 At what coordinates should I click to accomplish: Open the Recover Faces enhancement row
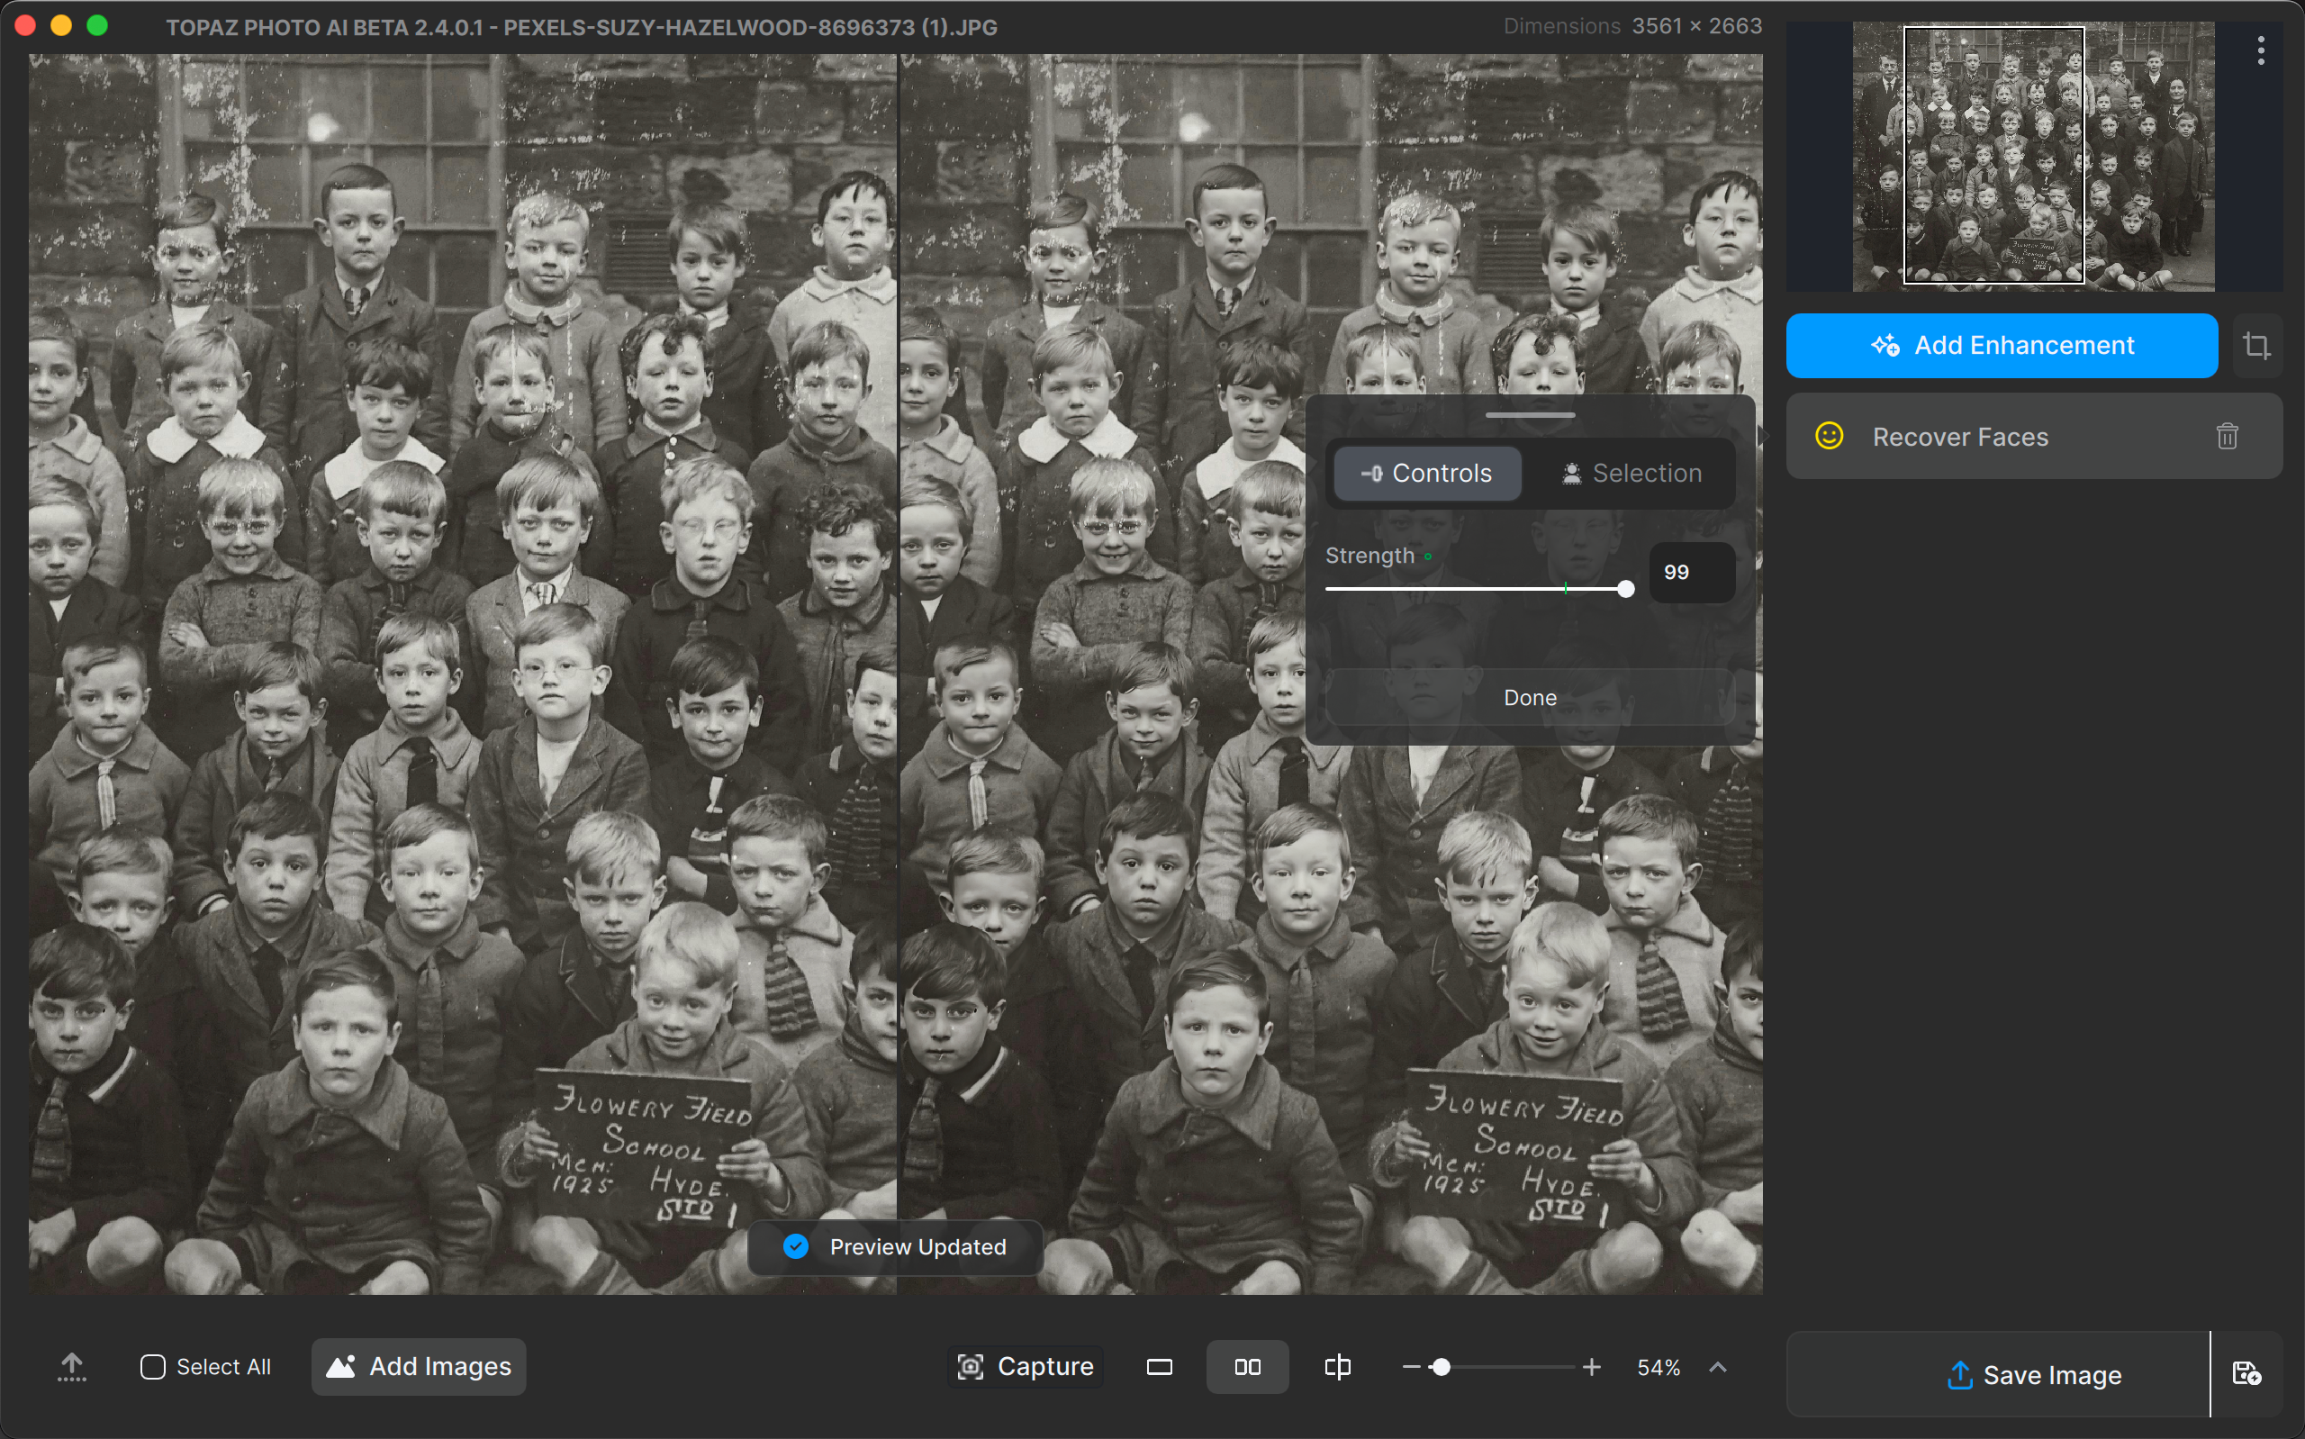tap(1959, 437)
